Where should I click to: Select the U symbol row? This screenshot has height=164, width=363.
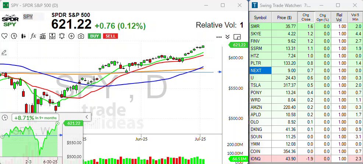tap(260, 78)
